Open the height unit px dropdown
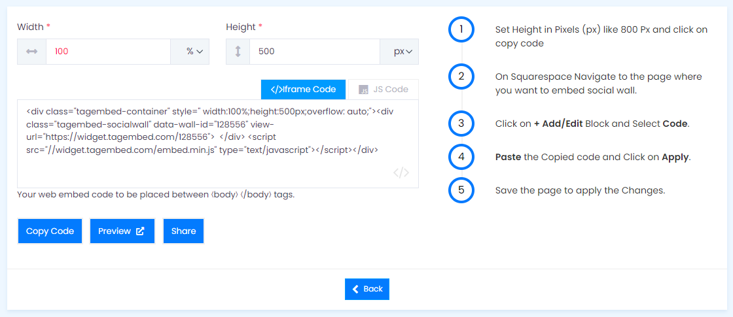Image resolution: width=733 pixels, height=317 pixels. 399,52
